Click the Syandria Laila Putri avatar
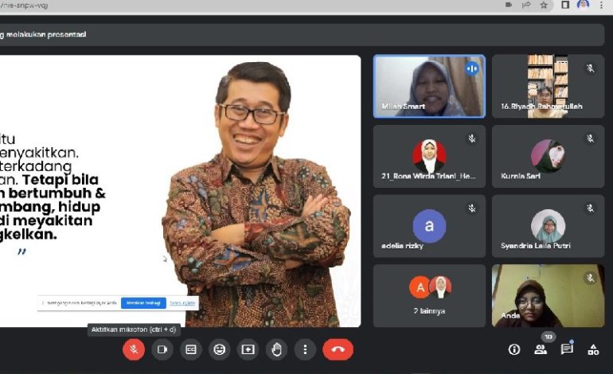The image size is (613, 374). coord(548,225)
